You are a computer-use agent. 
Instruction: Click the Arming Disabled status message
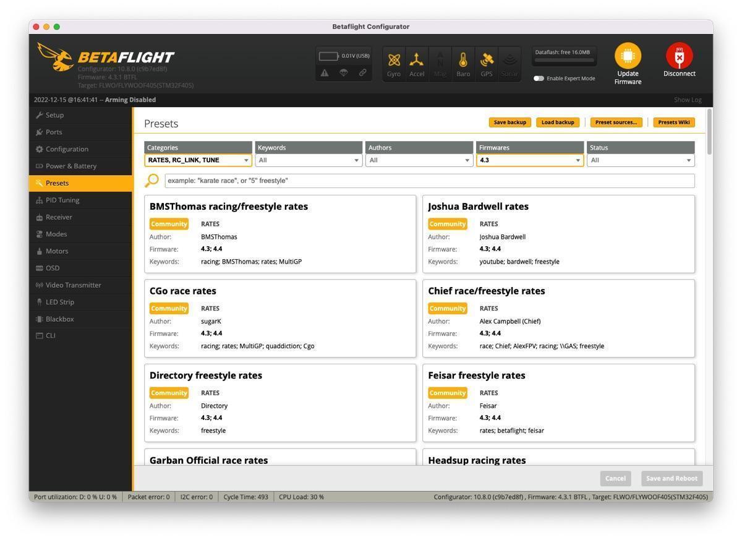coord(130,100)
